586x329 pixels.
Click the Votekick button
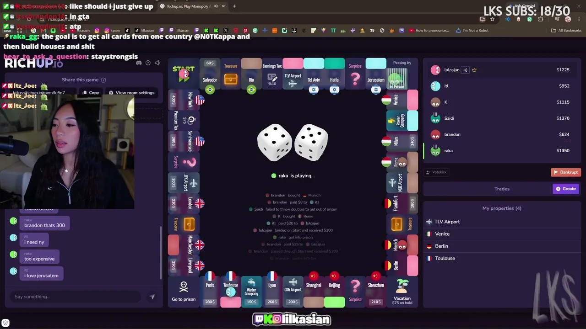pos(436,172)
